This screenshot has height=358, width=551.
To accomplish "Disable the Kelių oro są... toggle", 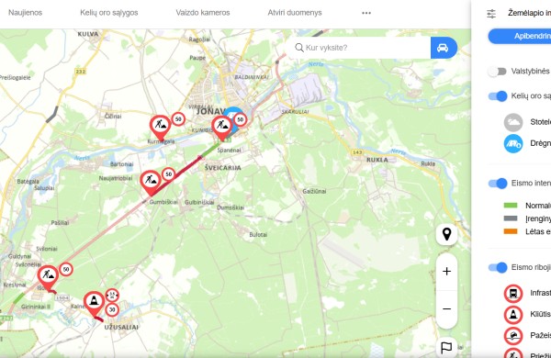I will pos(498,95).
